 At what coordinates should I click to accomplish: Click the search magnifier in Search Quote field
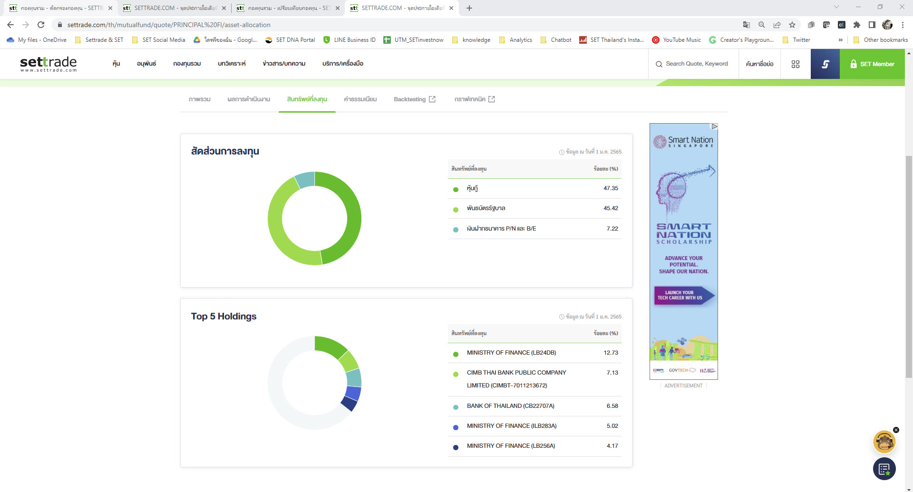pyautogui.click(x=659, y=64)
